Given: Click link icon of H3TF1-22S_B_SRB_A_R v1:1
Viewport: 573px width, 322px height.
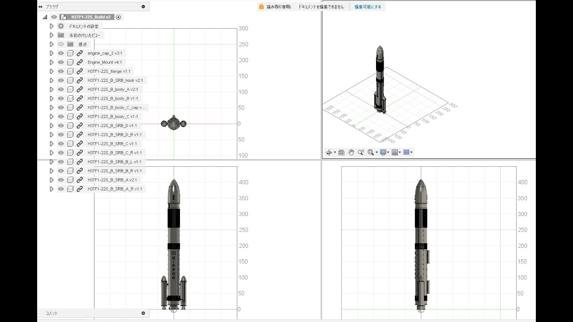Looking at the screenshot, I should (x=80, y=189).
